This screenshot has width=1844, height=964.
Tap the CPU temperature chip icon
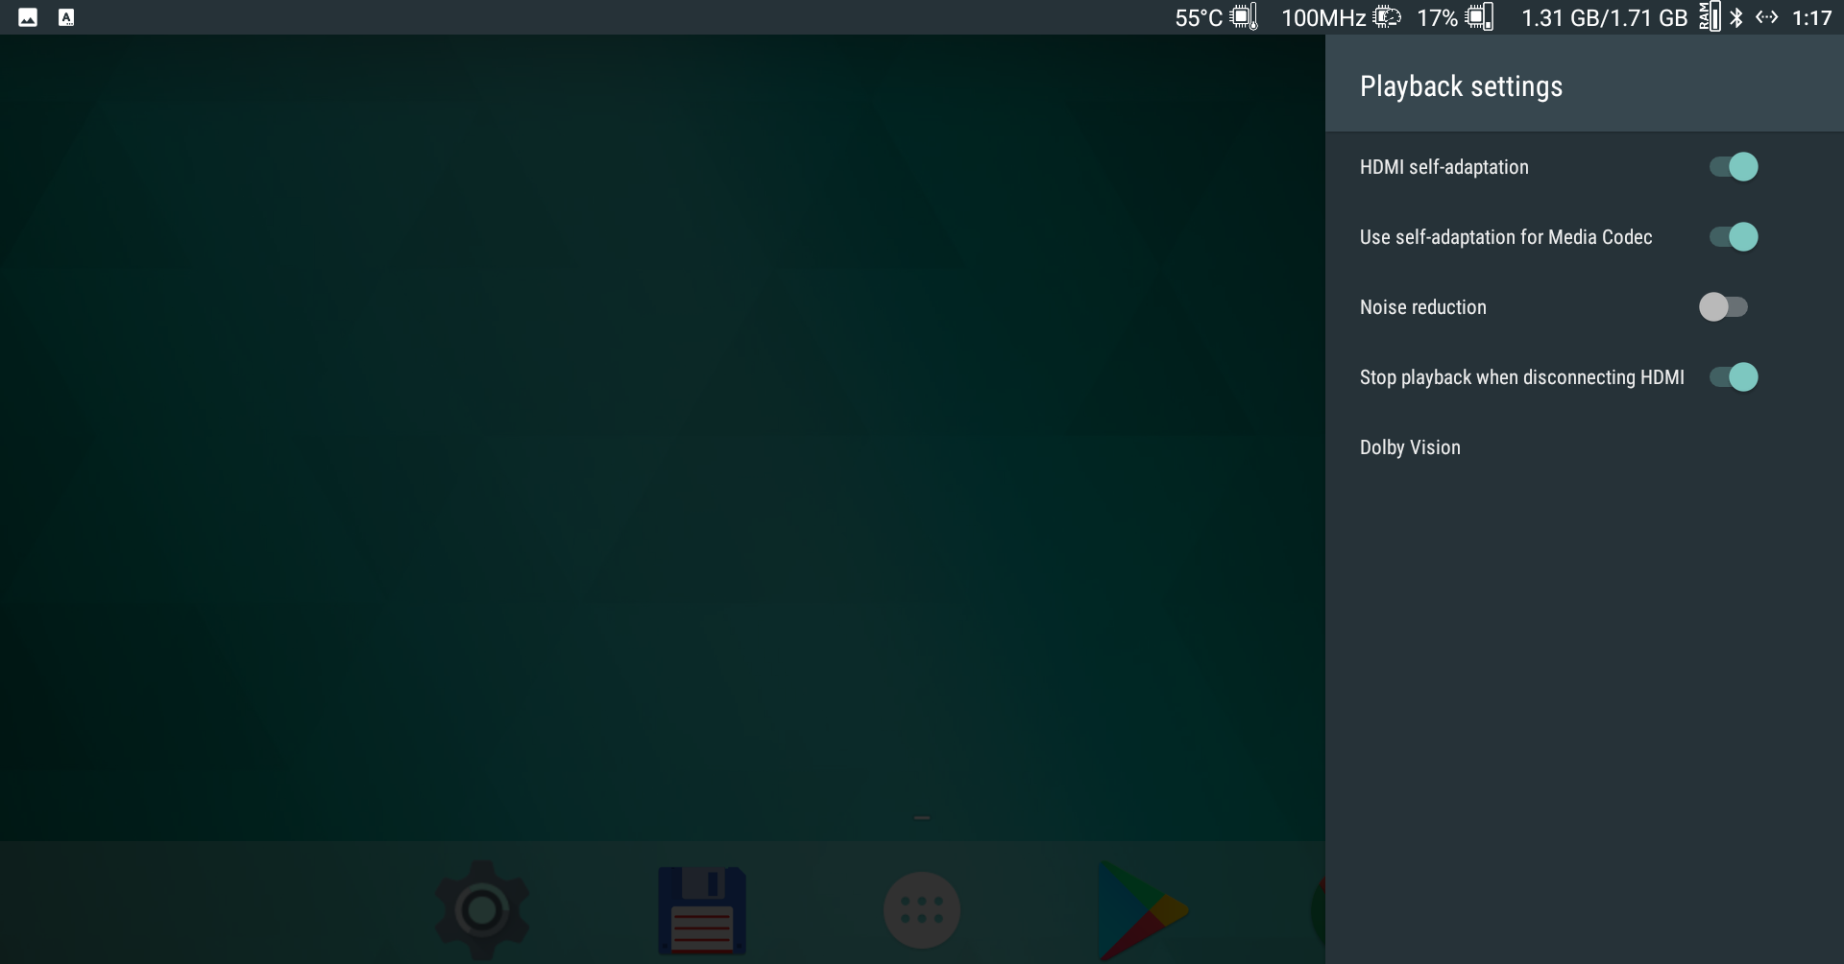1244,17
